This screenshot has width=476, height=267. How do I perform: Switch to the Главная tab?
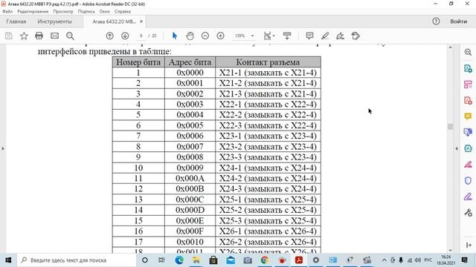pyautogui.click(x=16, y=22)
